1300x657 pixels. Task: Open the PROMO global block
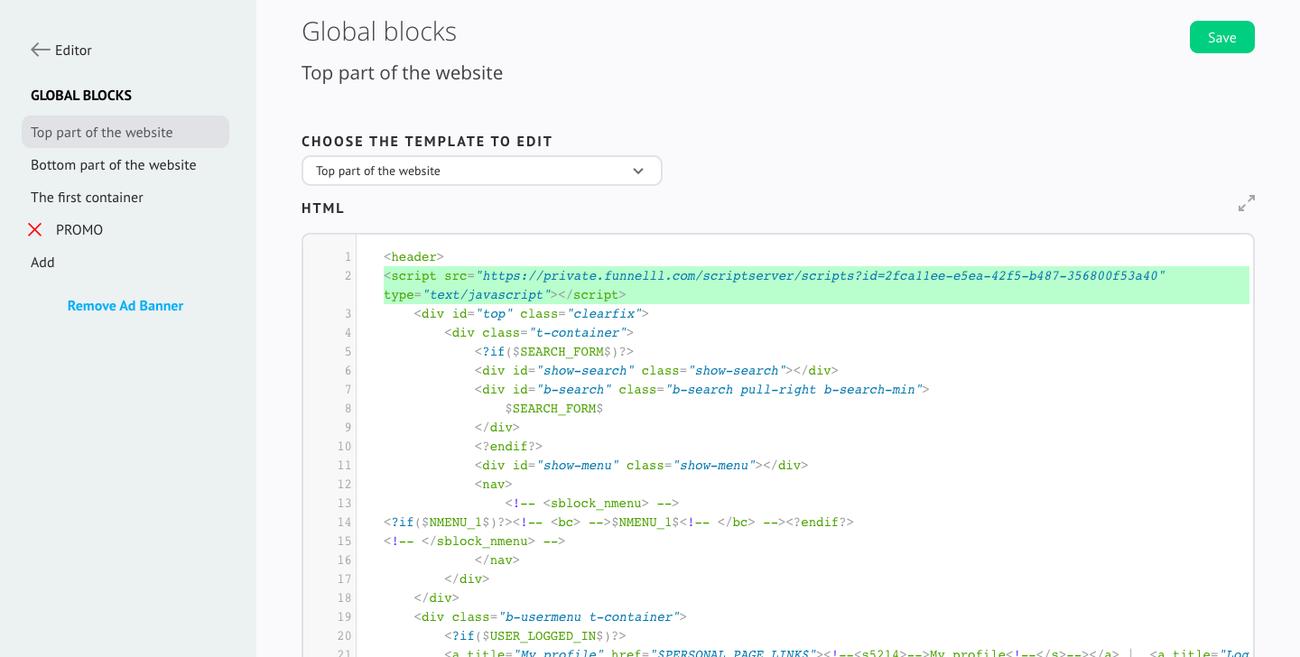(79, 230)
